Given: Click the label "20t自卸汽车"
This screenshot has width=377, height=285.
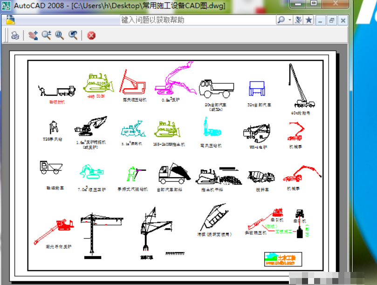Looking at the screenshot, I should click(x=215, y=105).
